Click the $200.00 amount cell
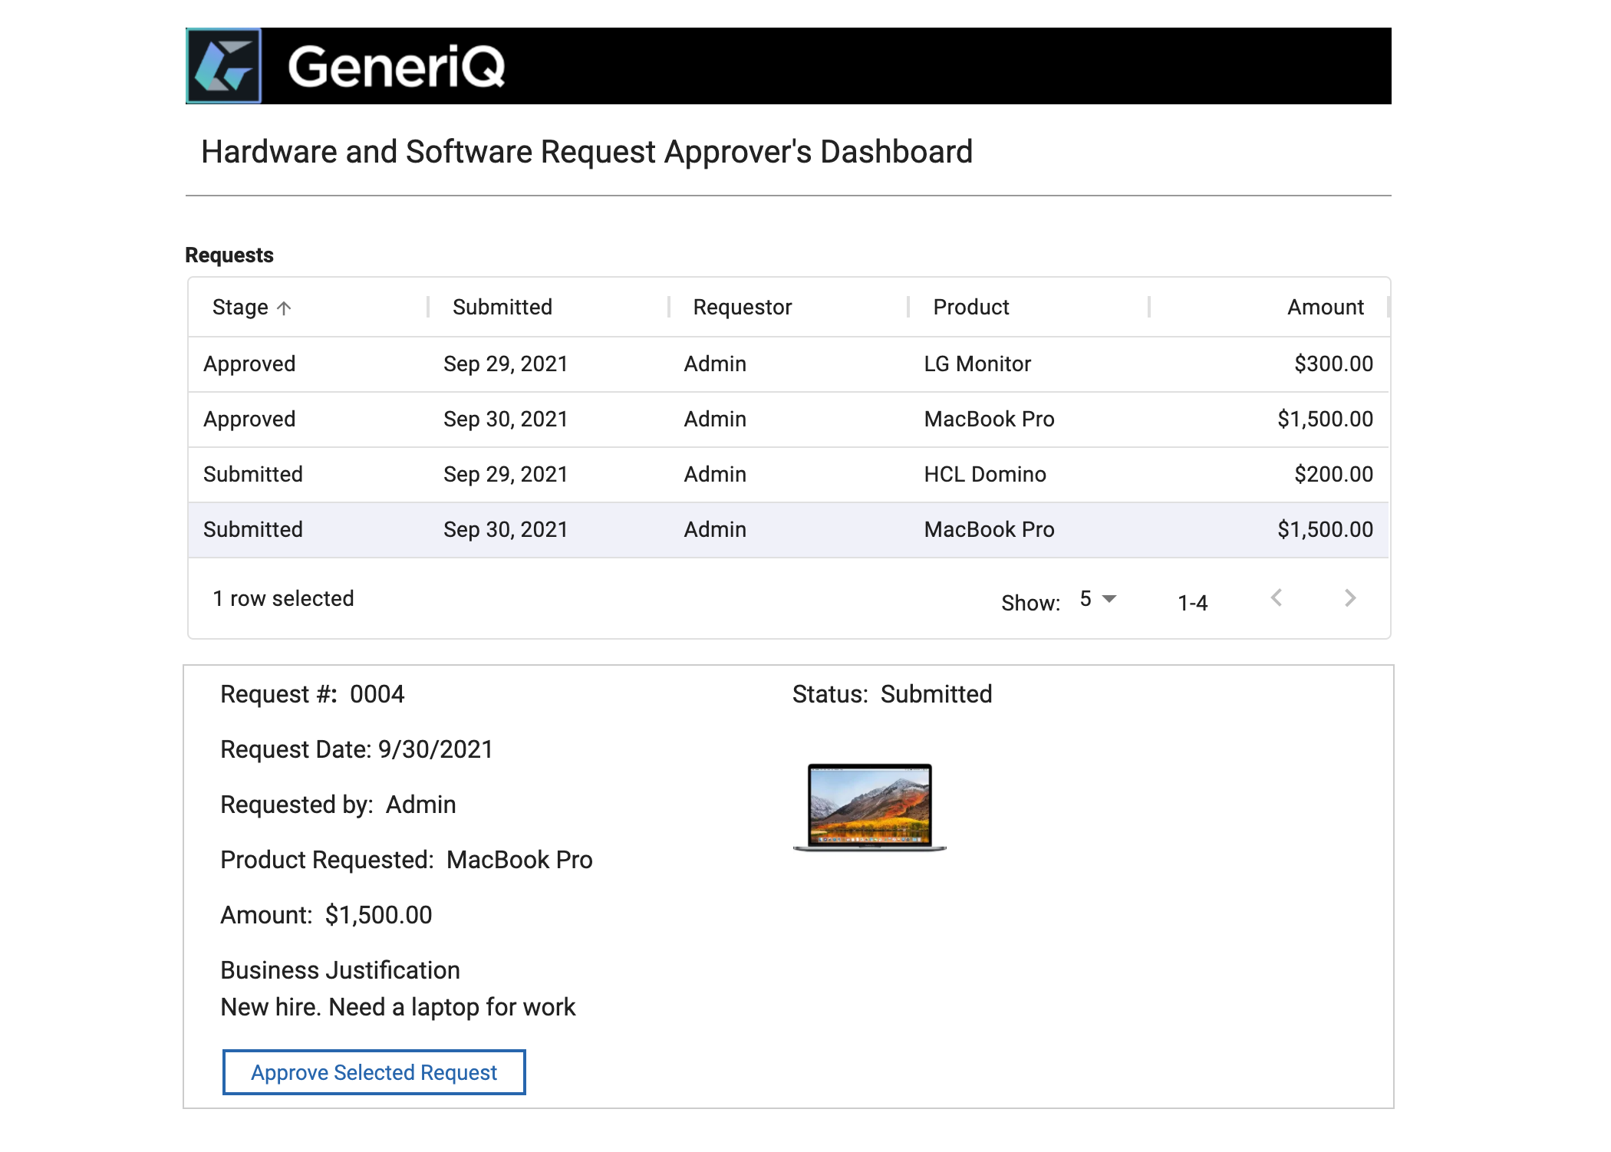The width and height of the screenshot is (1611, 1152). [1333, 475]
